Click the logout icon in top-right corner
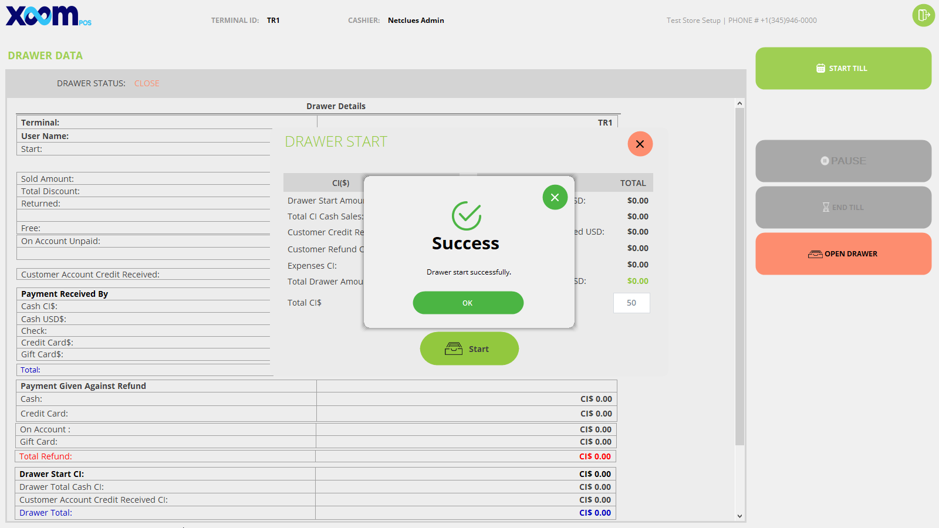 click(x=923, y=15)
